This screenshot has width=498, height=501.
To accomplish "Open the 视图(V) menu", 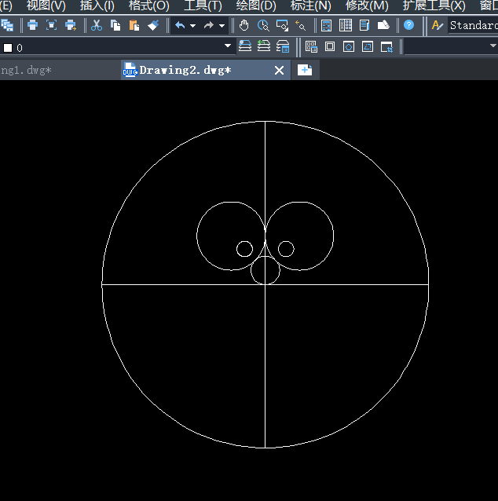I will (x=46, y=5).
